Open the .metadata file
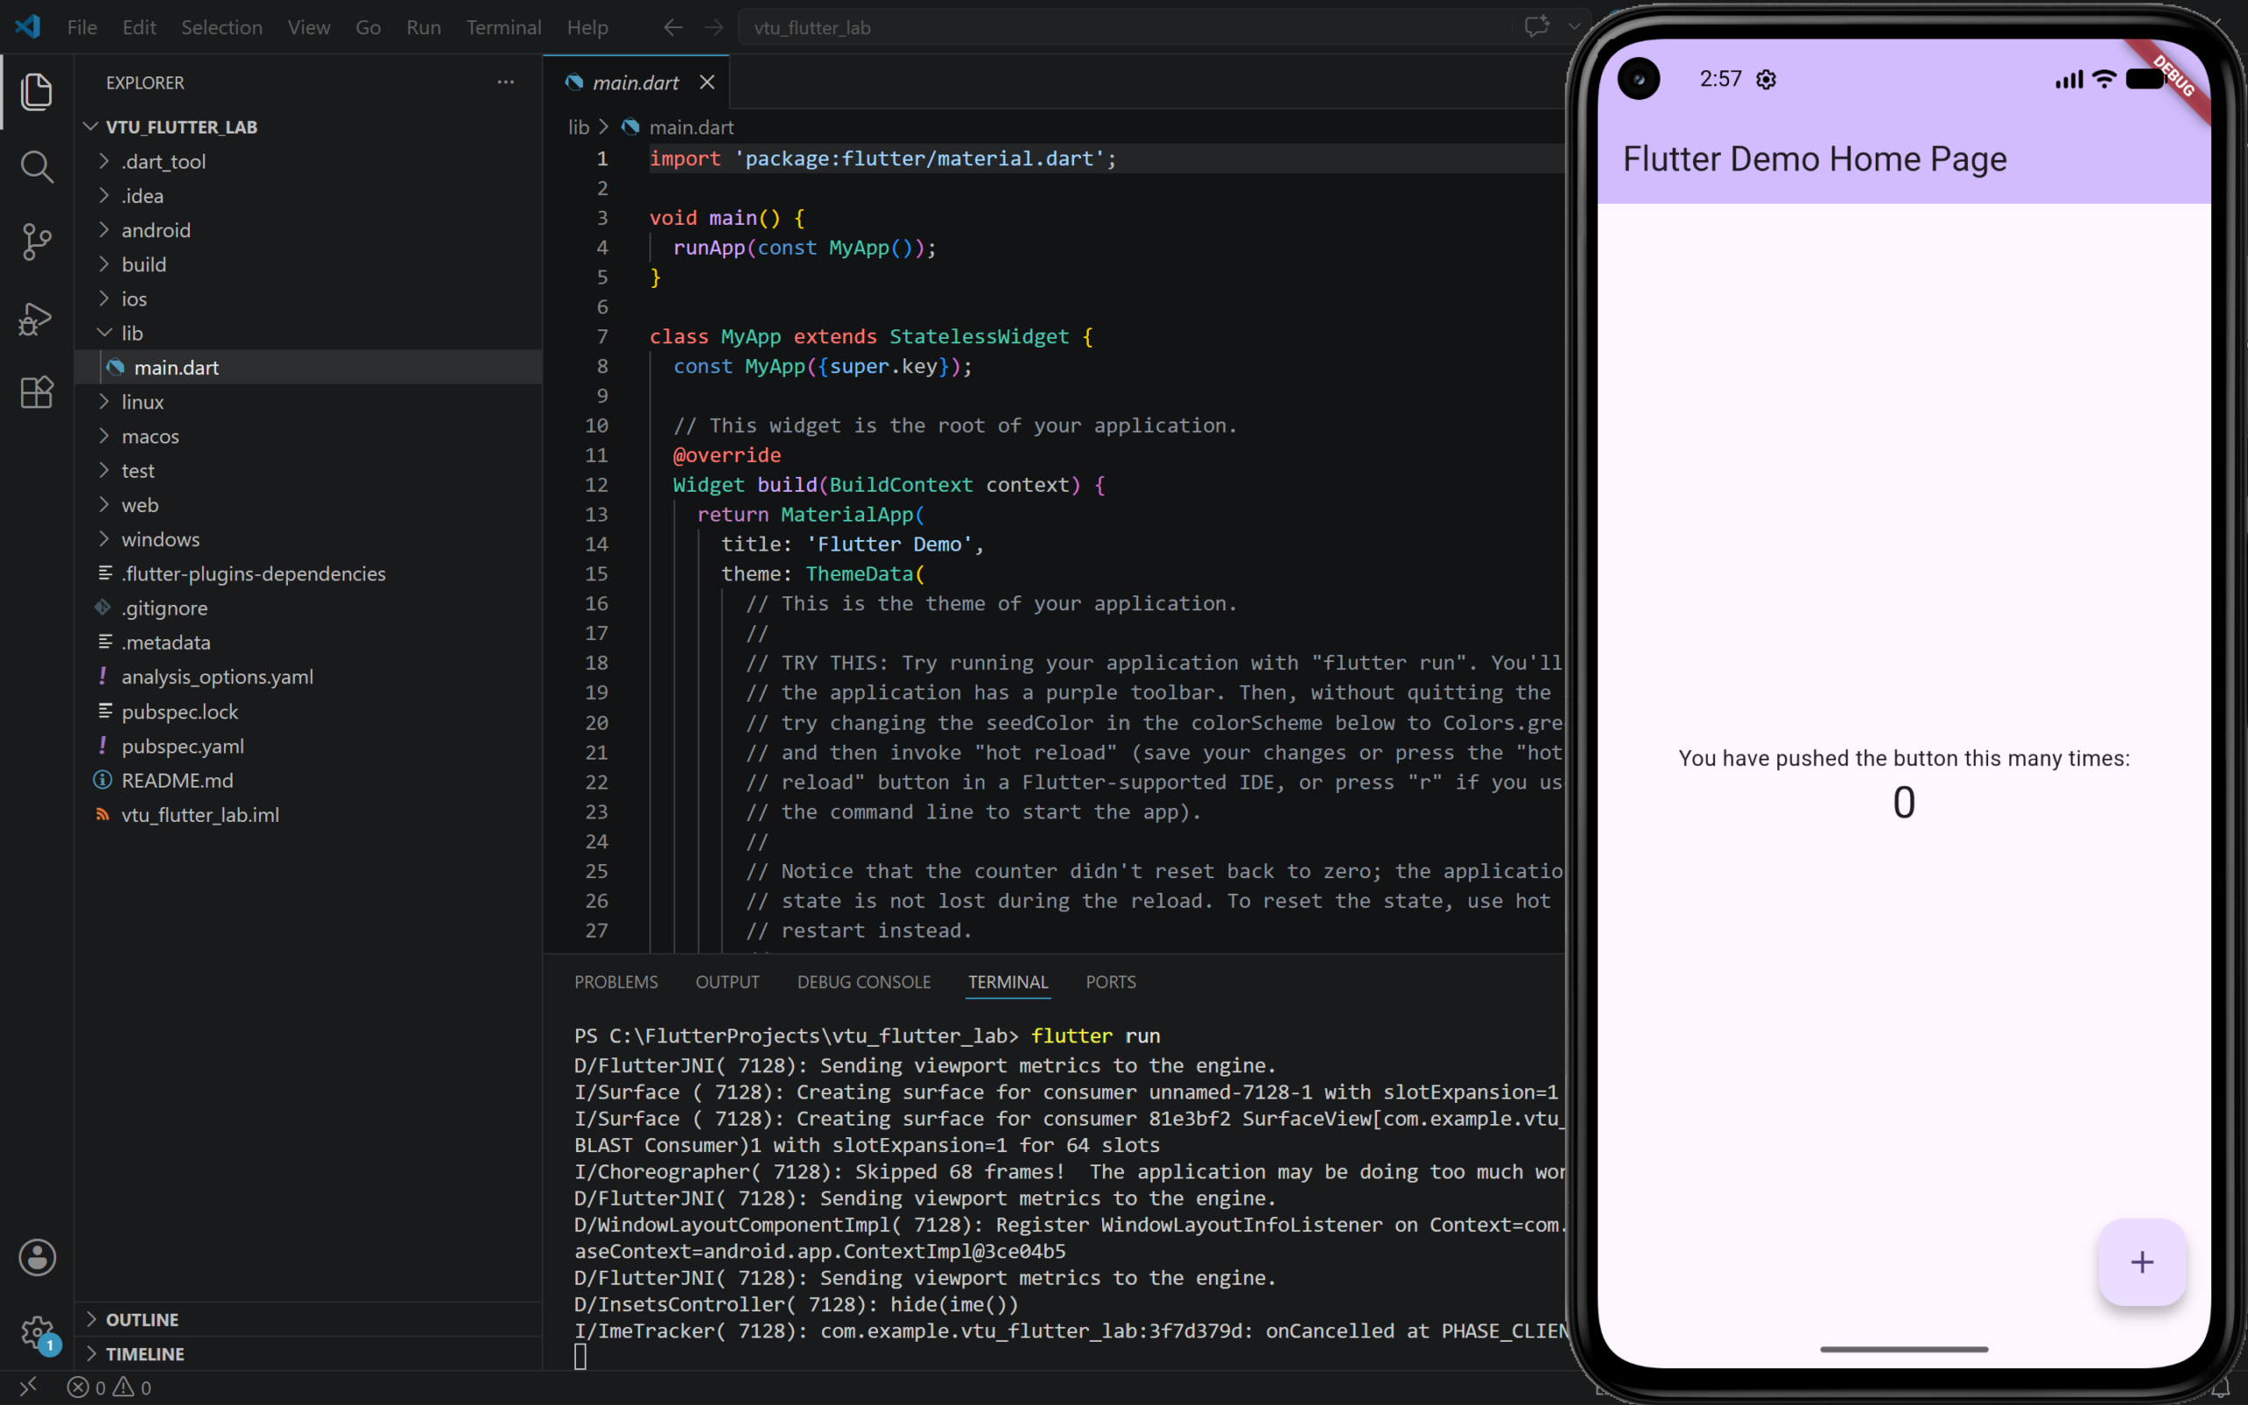Screen dimensions: 2248x1405 308,642
